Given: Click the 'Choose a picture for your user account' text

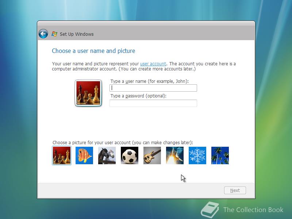Looking at the screenshot, I should pos(123,142).
